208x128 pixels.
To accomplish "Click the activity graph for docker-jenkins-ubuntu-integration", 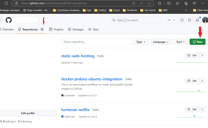I will pyautogui.click(x=190, y=91).
